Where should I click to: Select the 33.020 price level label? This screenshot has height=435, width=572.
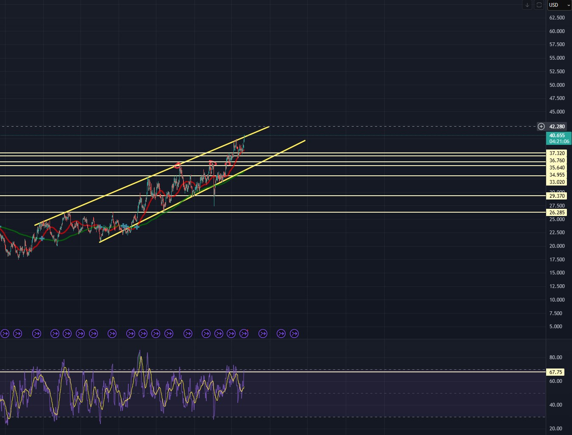(557, 182)
